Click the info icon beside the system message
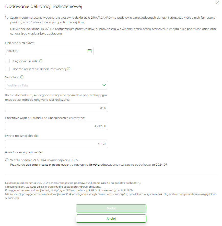The image size is (222, 226). point(7,17)
